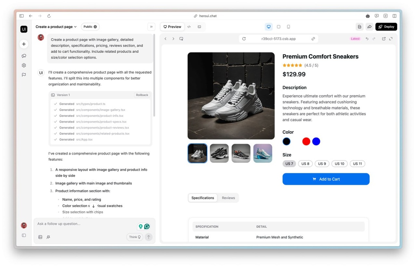Open the split view icon in browser bar
Viewport: 416px width, 267px height.
(395, 16)
